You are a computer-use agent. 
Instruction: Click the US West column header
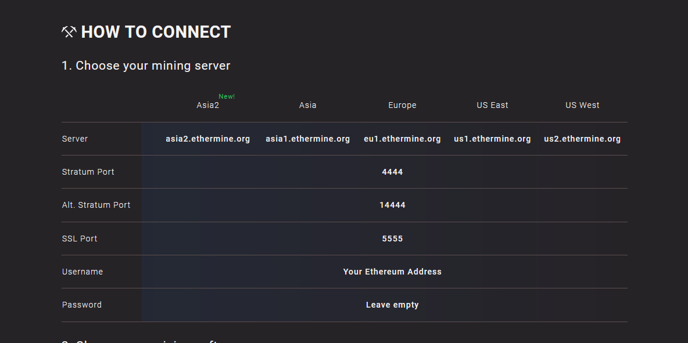tap(582, 105)
